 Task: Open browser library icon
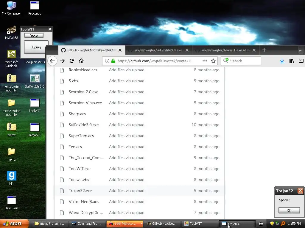pyautogui.click(x=291, y=61)
